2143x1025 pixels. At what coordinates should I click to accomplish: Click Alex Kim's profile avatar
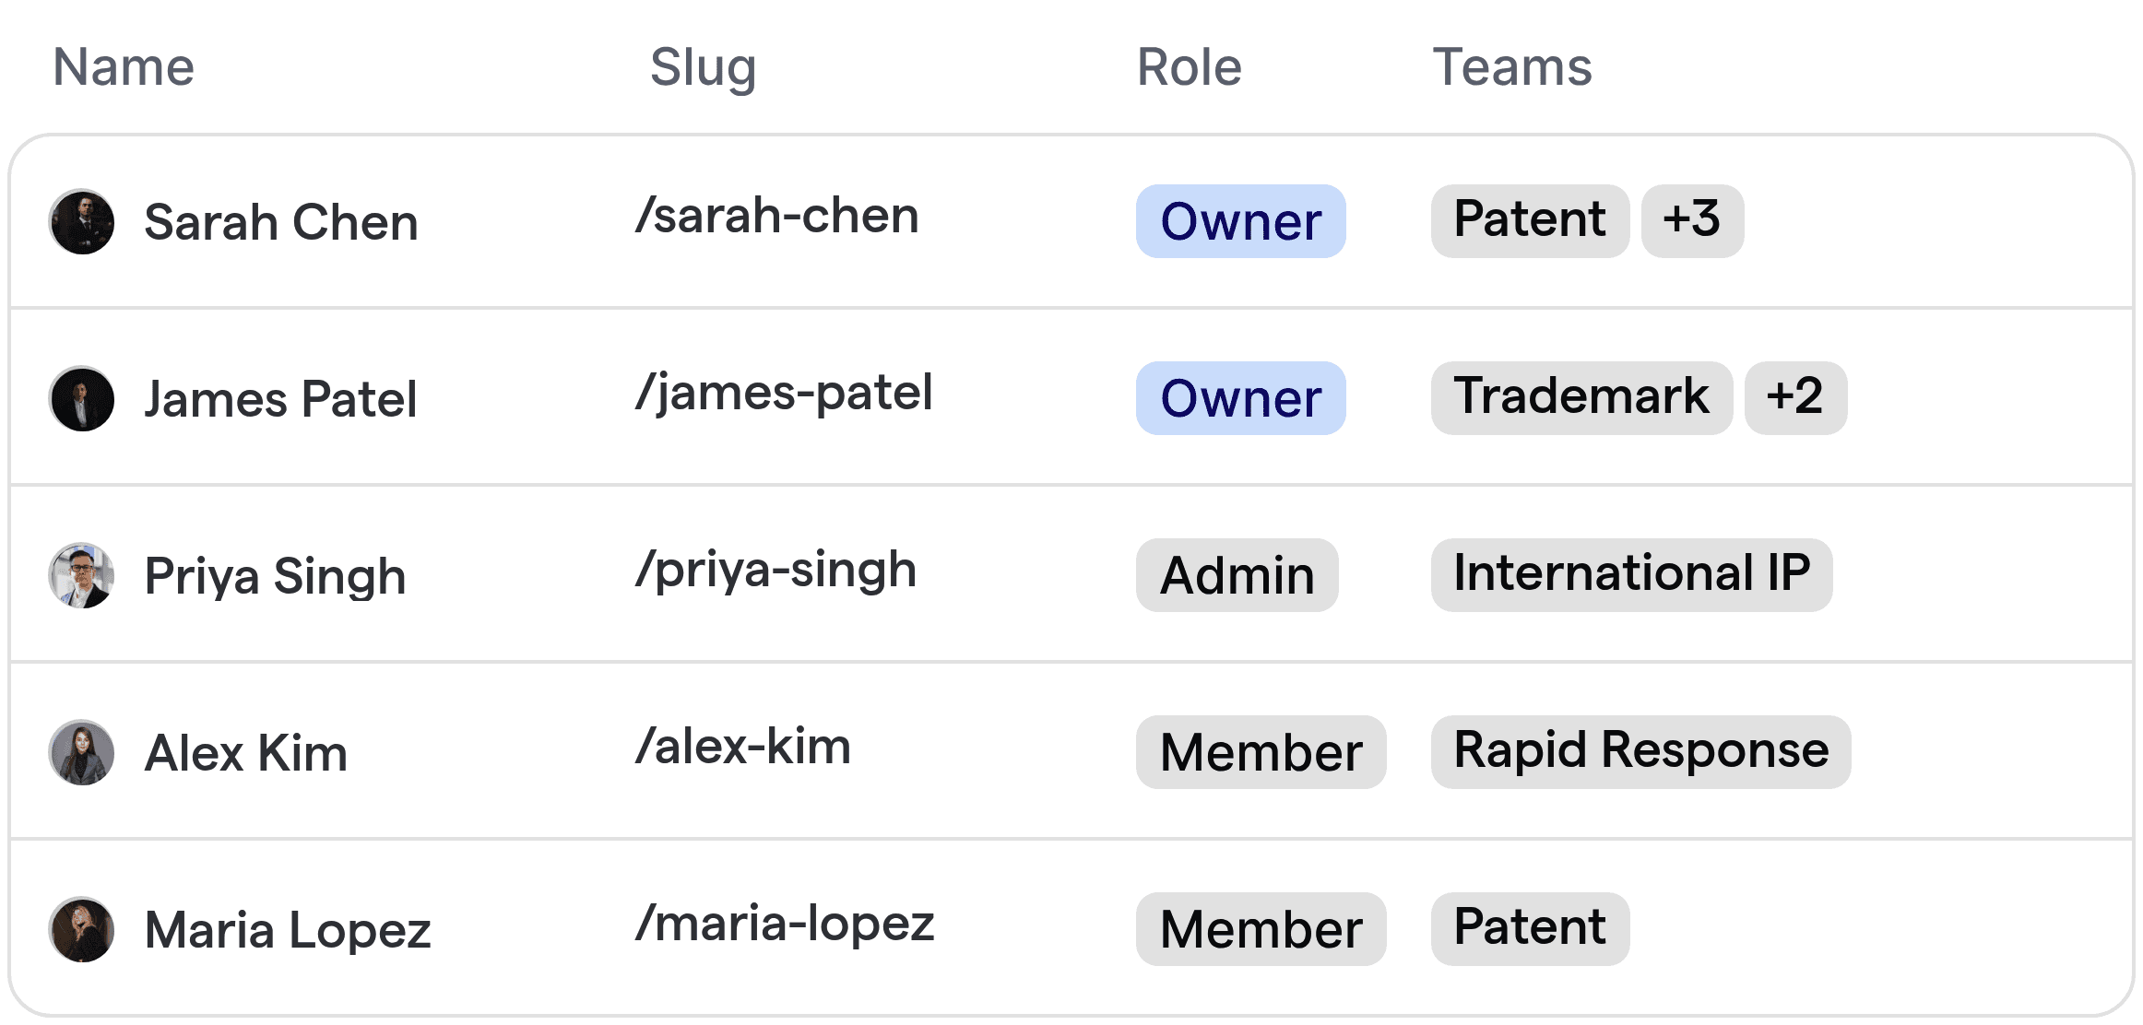coord(82,752)
